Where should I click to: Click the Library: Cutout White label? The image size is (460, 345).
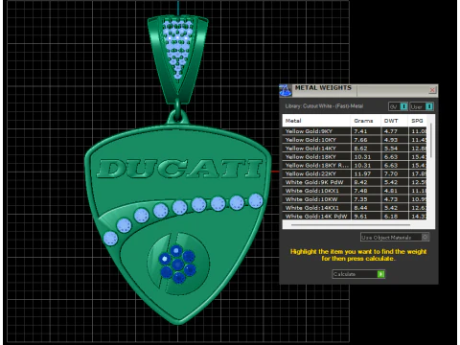(324, 106)
